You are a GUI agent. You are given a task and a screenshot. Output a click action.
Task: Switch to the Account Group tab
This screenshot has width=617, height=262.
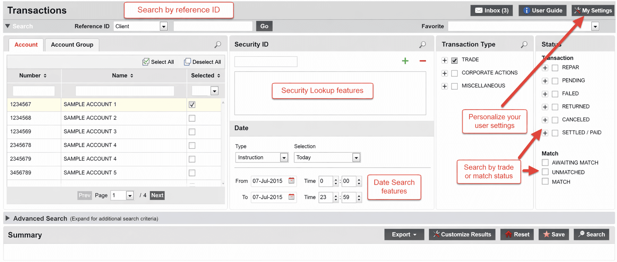coord(72,45)
